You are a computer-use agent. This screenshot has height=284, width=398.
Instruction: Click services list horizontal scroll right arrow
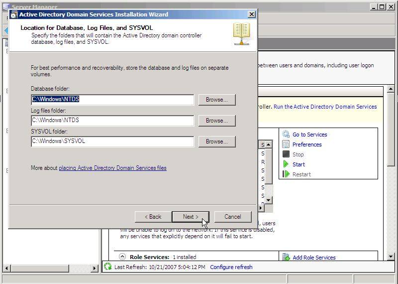[261, 208]
